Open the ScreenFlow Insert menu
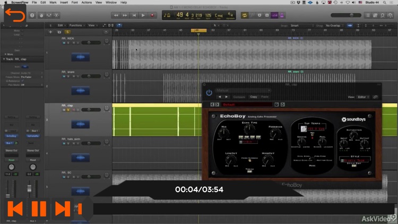Viewport: 398px width, 224px height. [x=64, y=2]
